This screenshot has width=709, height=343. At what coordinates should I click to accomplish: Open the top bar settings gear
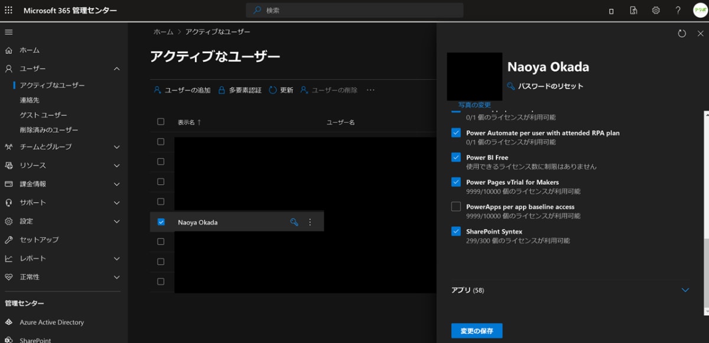656,11
